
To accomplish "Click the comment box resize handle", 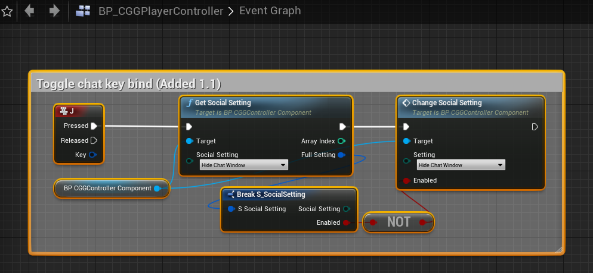I will (x=558, y=250).
